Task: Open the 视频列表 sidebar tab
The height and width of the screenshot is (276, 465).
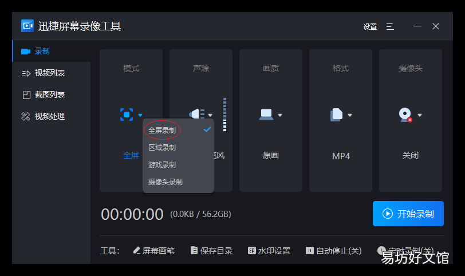Action: pos(52,73)
